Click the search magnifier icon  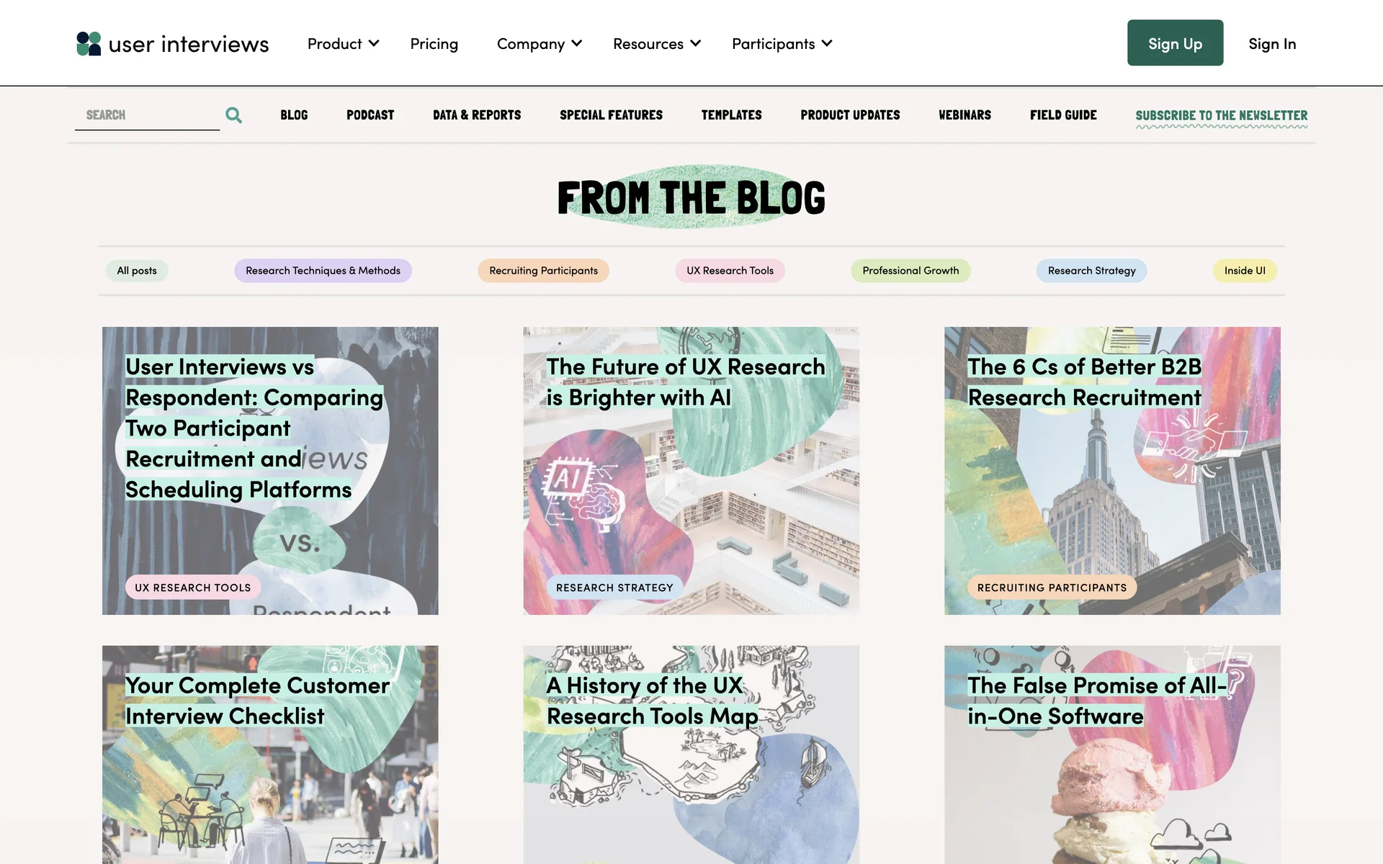233,115
